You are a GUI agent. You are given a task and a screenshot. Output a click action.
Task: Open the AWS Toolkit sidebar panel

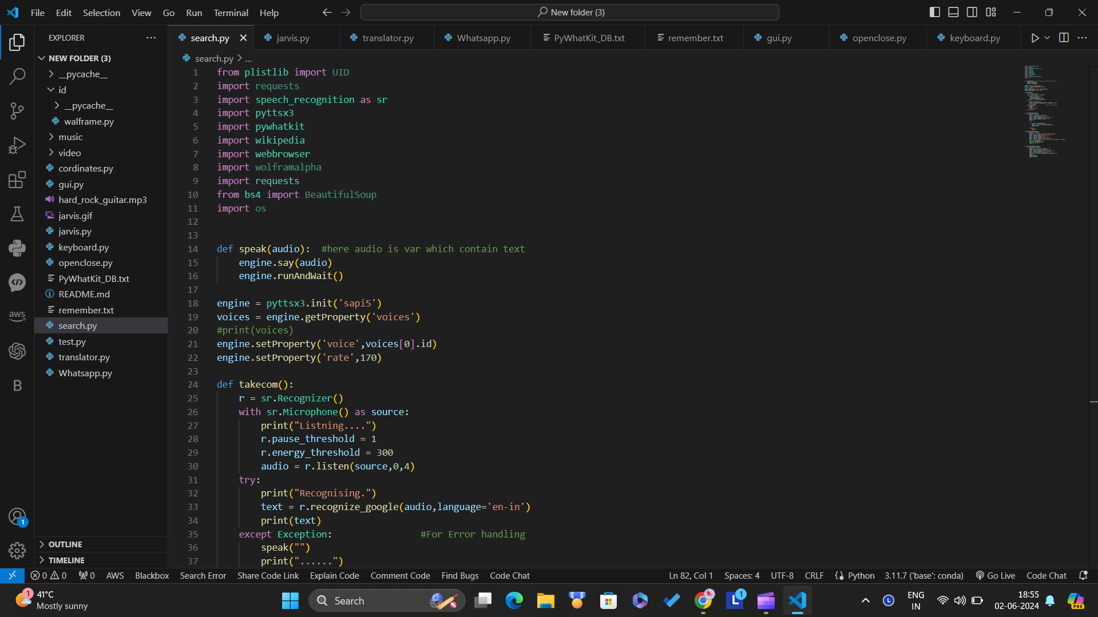click(x=17, y=316)
